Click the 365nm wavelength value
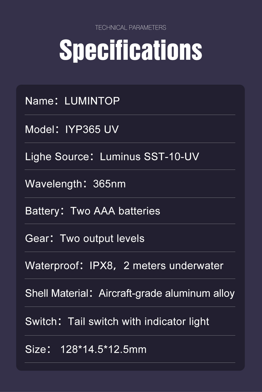262x392 pixels. click(x=109, y=184)
